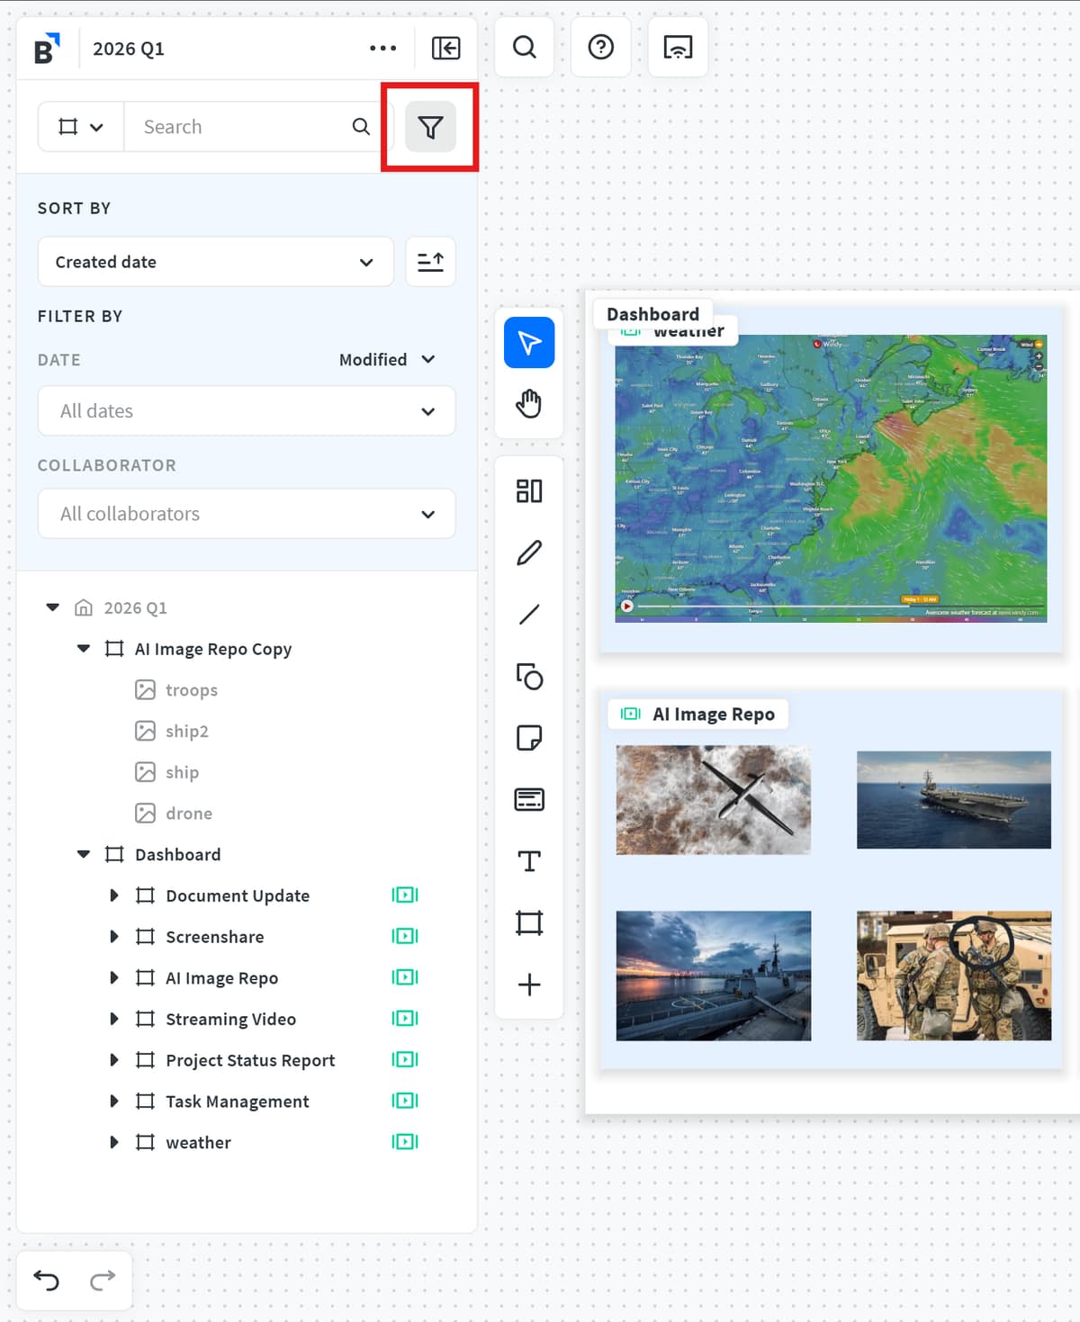
Task: Click the search magnifier in the field
Action: point(361,127)
